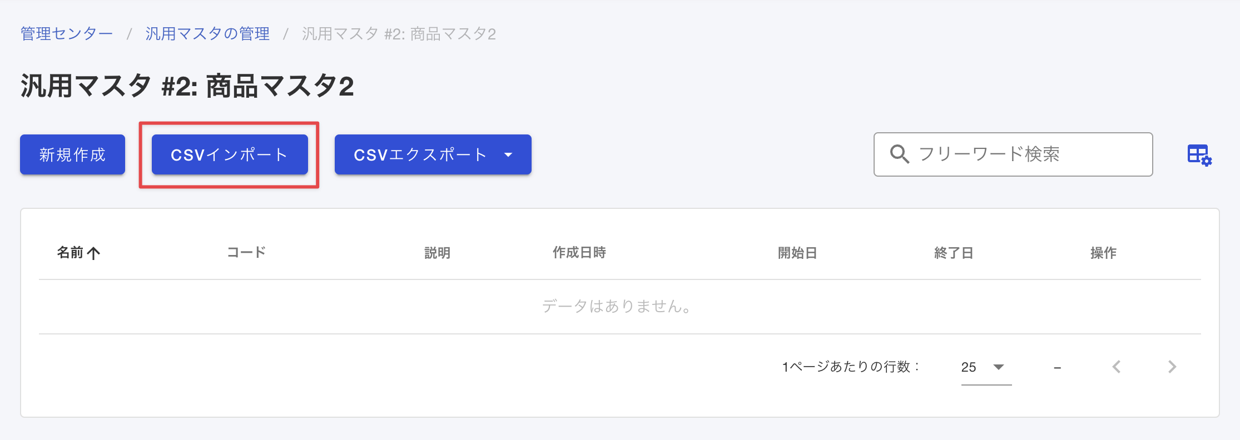
Task: Focus the フリーワード検索 search field
Action: 1013,154
